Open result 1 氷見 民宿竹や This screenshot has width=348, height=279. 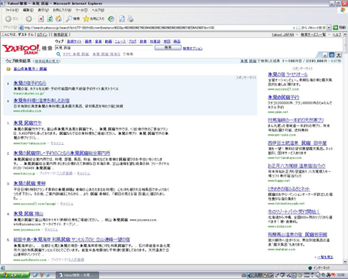[27, 122]
